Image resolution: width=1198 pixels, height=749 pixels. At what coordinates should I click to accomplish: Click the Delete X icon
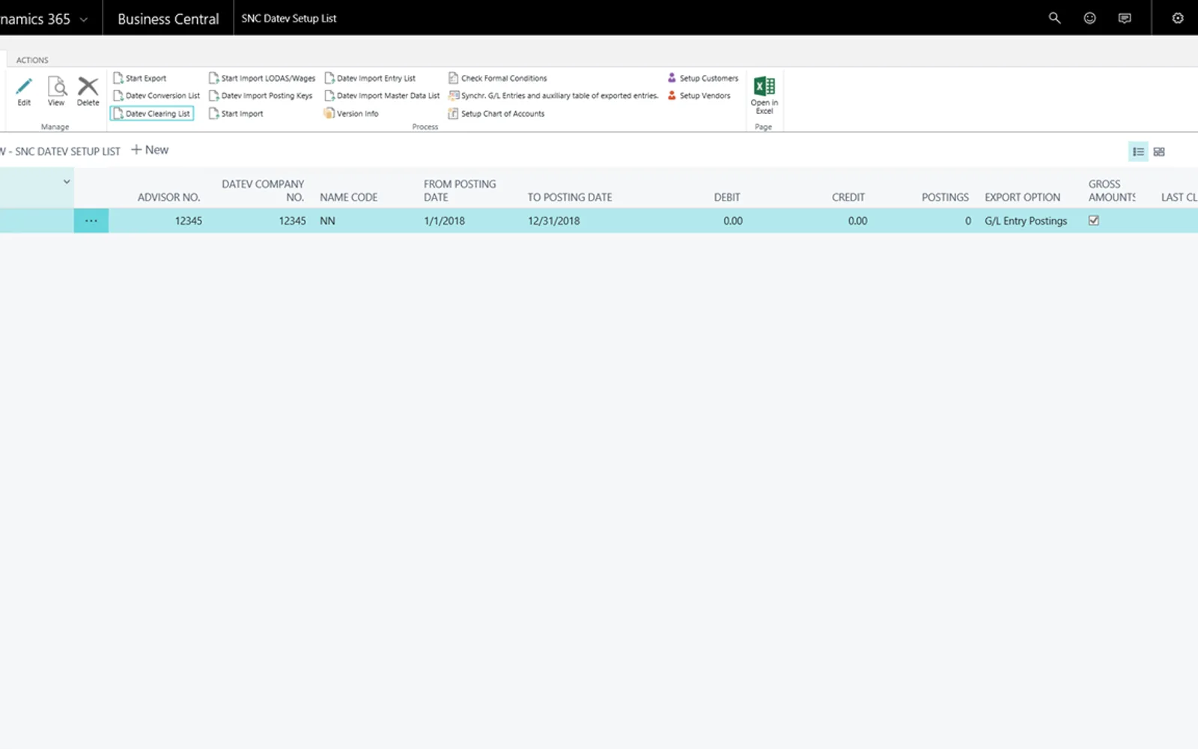(x=88, y=87)
